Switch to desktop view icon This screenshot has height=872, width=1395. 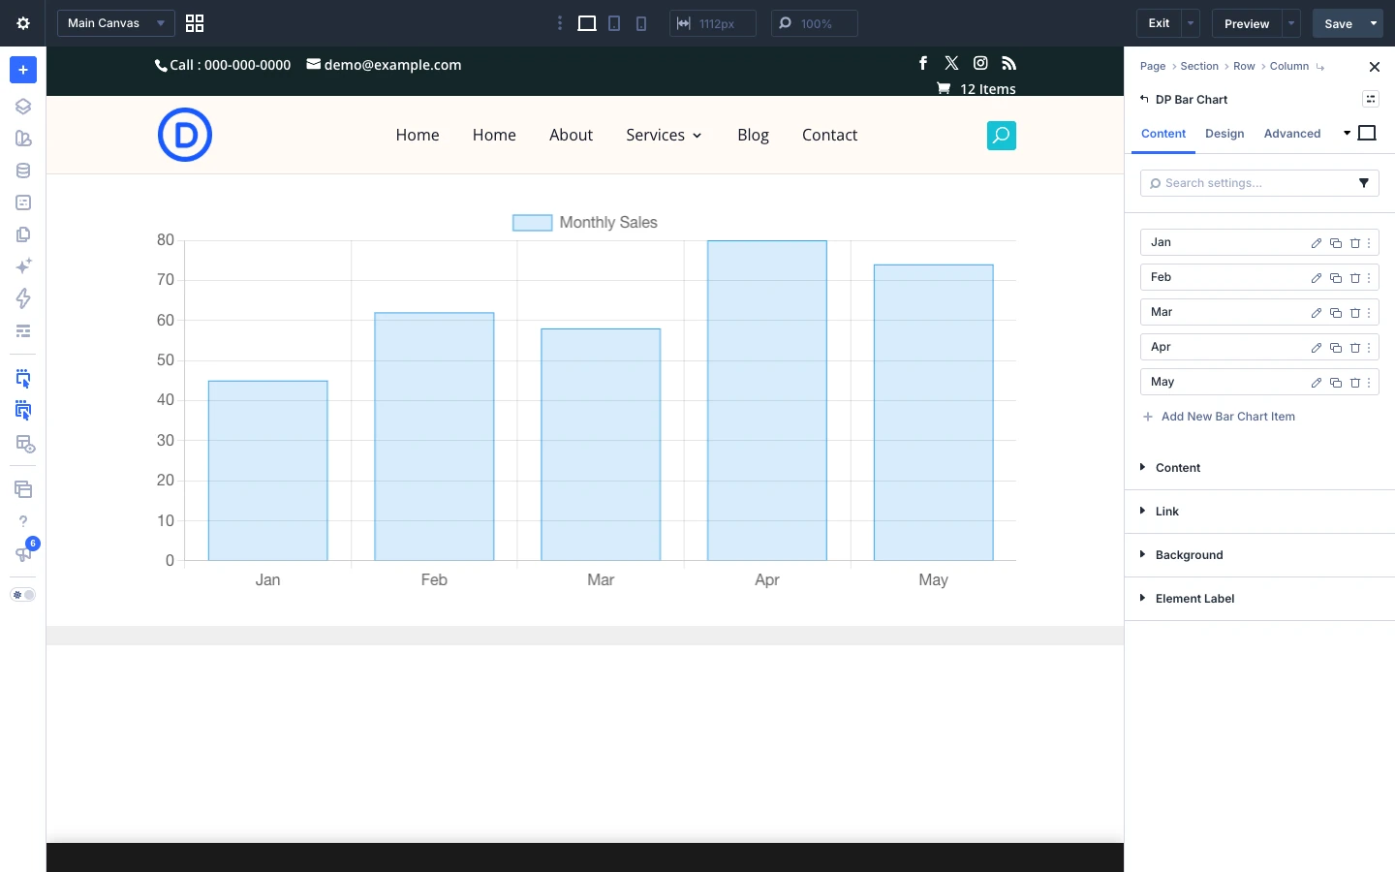[x=587, y=23]
